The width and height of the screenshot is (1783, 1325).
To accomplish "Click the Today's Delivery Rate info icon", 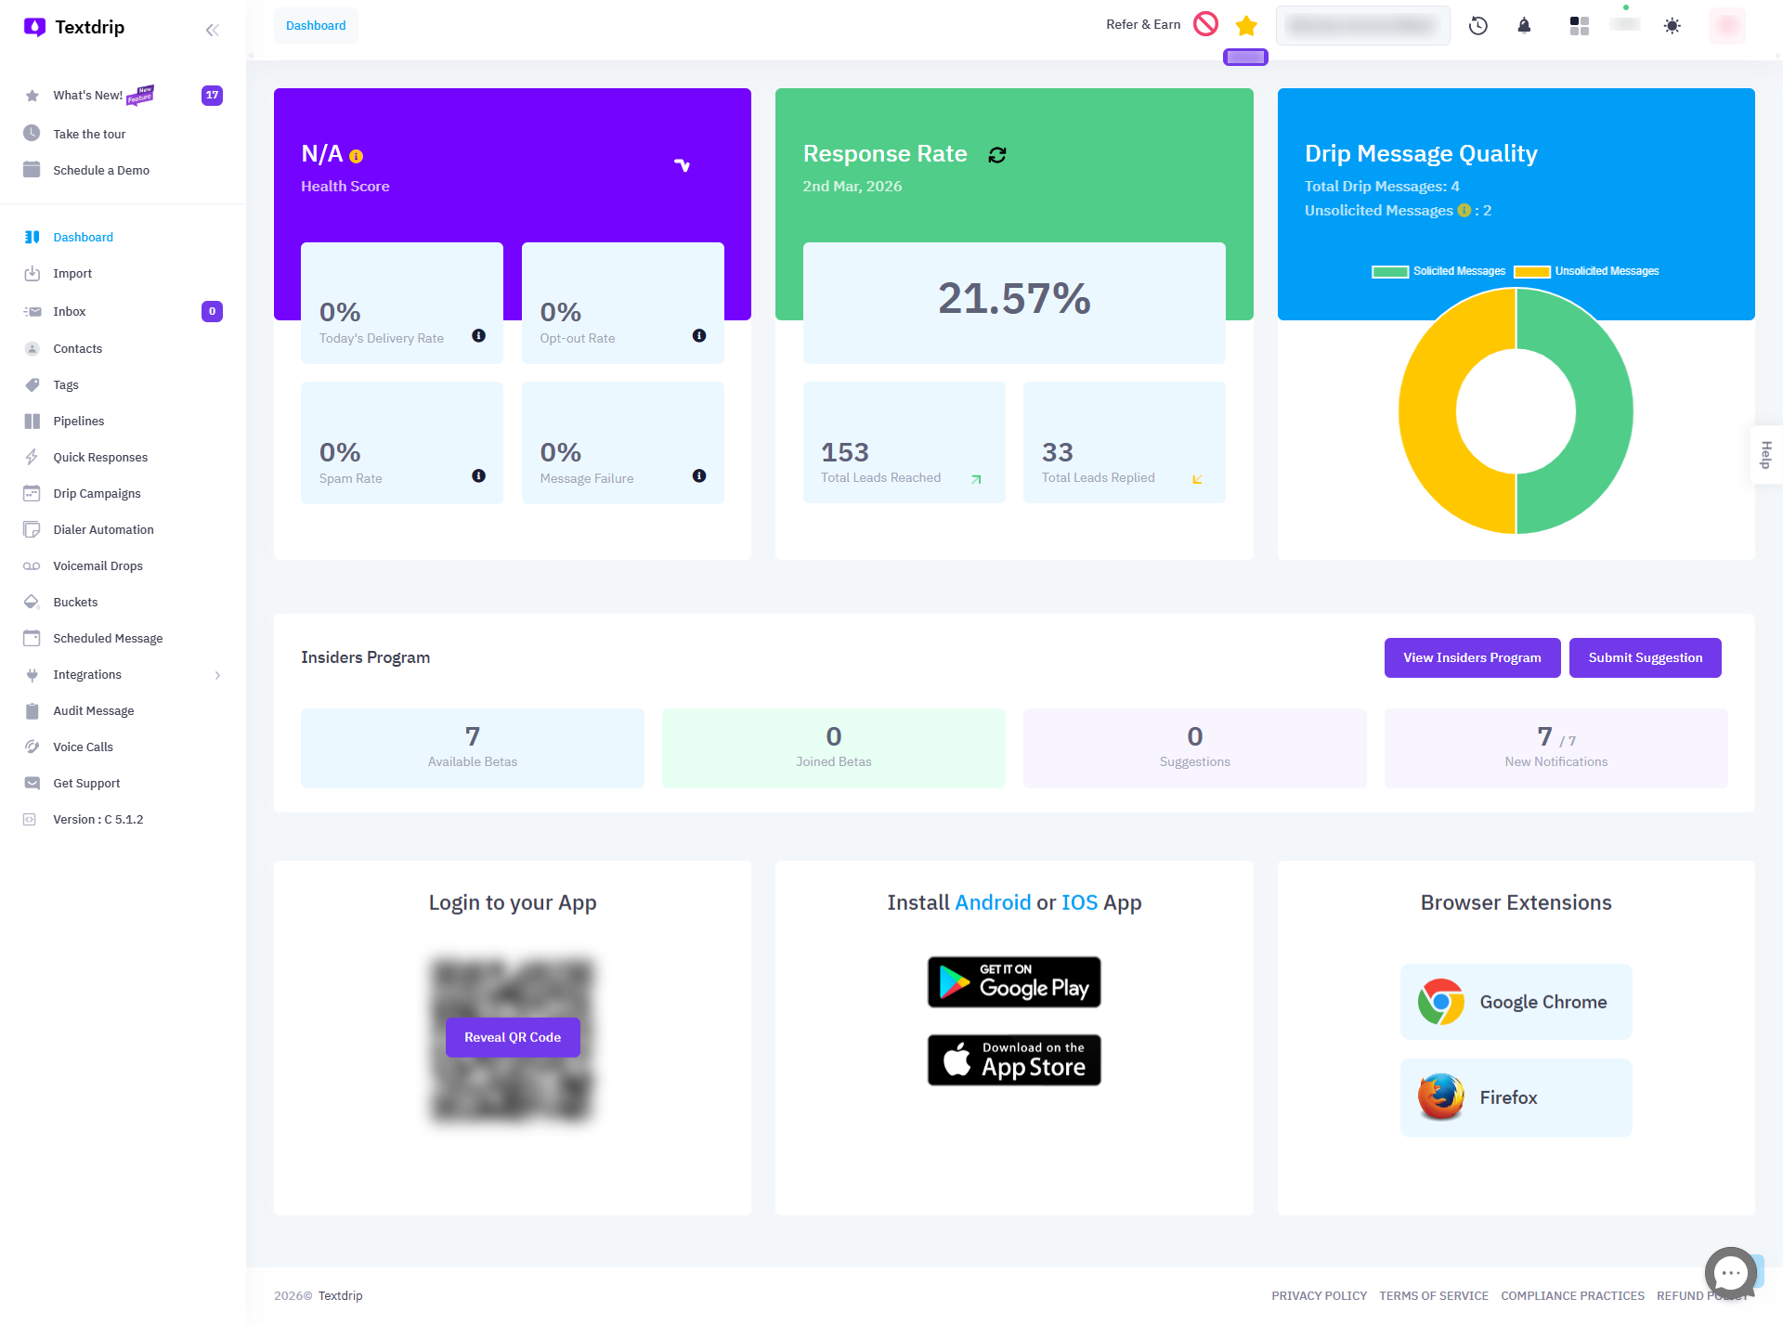I will [x=478, y=336].
